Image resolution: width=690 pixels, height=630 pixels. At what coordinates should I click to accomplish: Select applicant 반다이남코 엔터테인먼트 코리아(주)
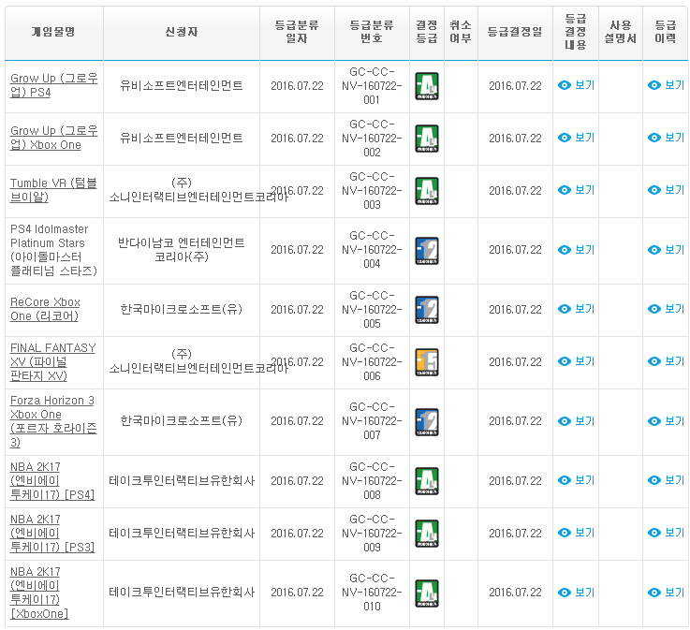182,250
